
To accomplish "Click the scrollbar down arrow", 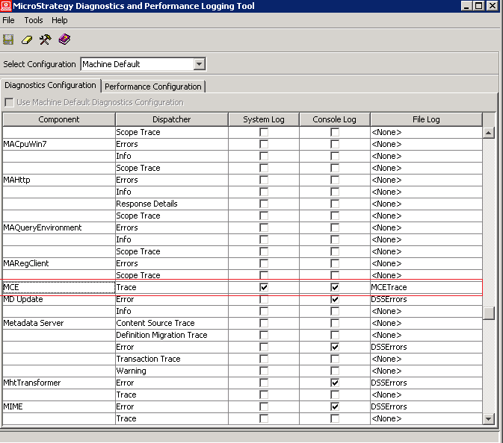I will [x=490, y=419].
